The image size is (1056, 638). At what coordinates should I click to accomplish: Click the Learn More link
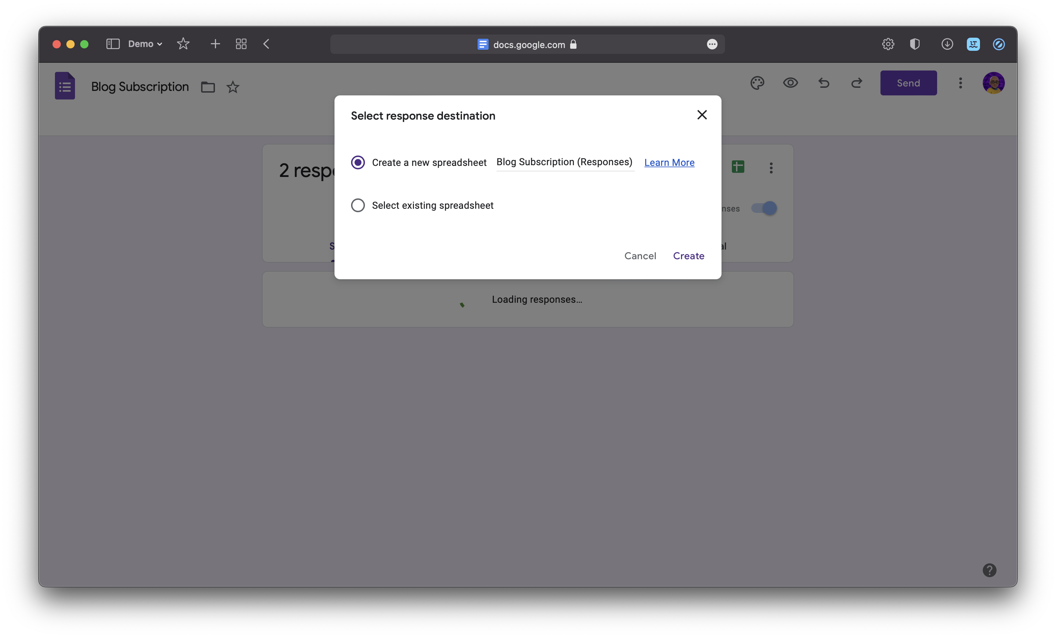[669, 162]
